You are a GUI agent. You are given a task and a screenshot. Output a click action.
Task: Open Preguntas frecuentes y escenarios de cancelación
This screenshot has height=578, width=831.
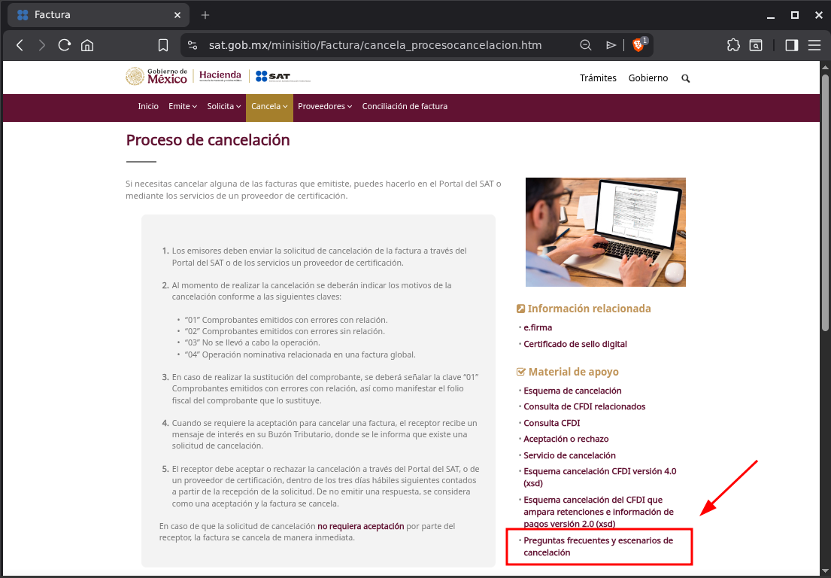pos(598,546)
